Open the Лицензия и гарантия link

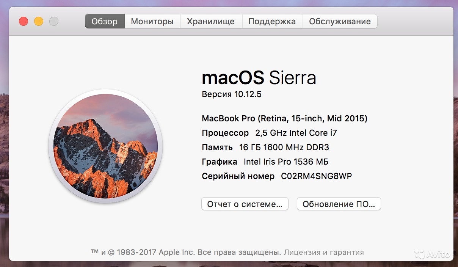click(324, 252)
